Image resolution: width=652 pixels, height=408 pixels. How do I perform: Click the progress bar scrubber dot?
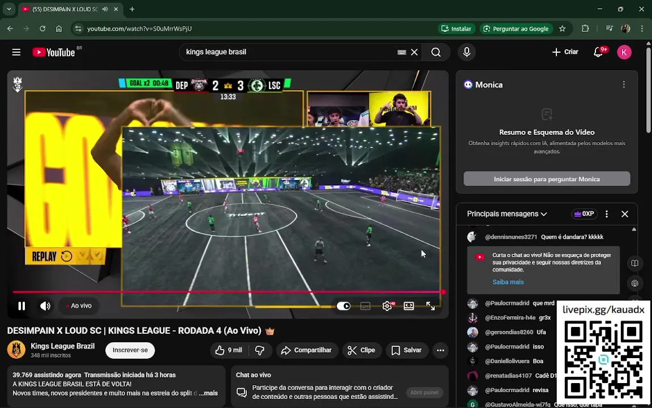(x=443, y=292)
